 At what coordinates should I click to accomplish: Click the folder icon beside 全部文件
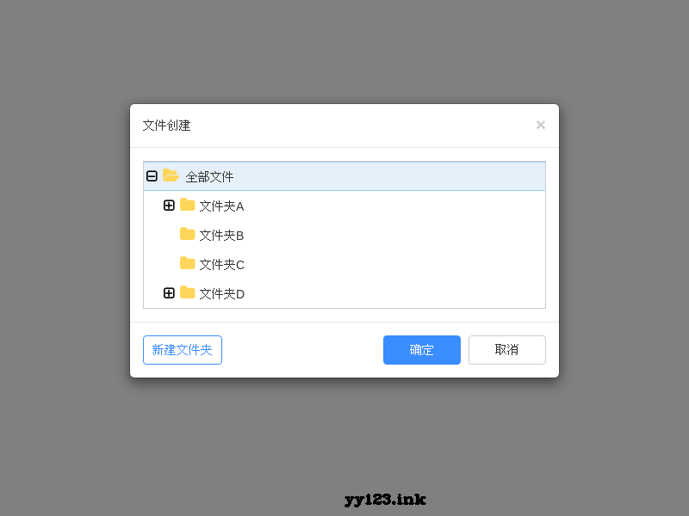[x=170, y=176]
